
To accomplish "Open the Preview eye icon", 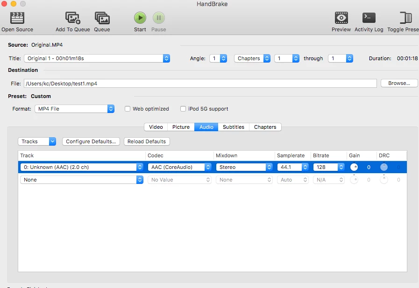I will tap(341, 18).
